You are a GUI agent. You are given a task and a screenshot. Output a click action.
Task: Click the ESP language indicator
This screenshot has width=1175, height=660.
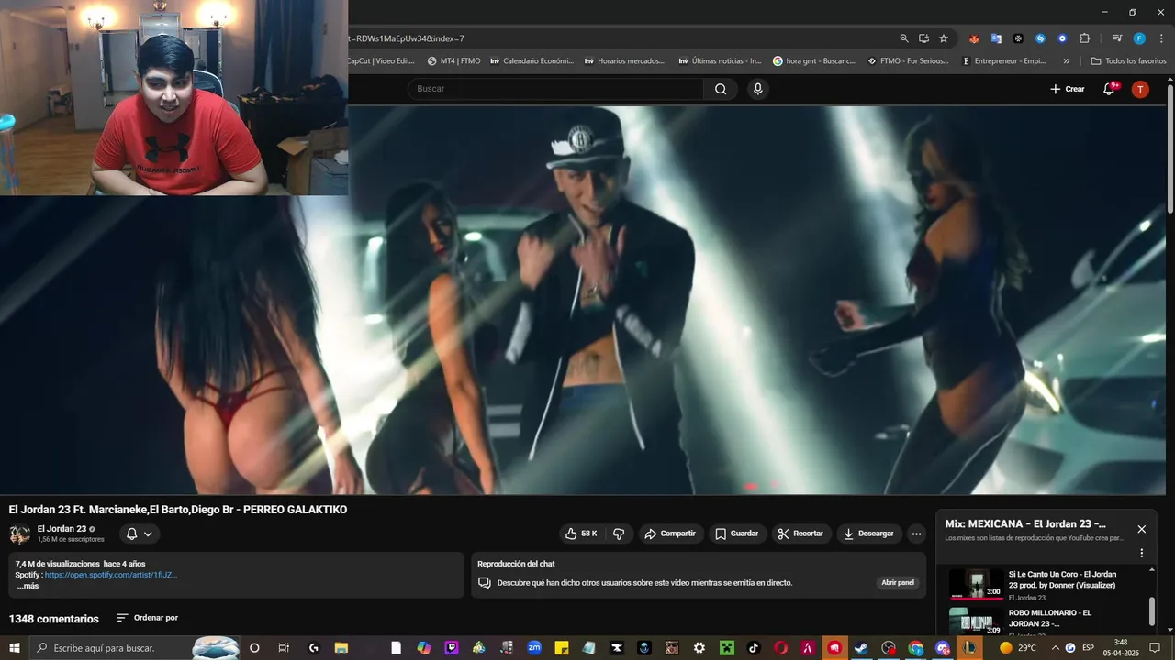(x=1089, y=648)
